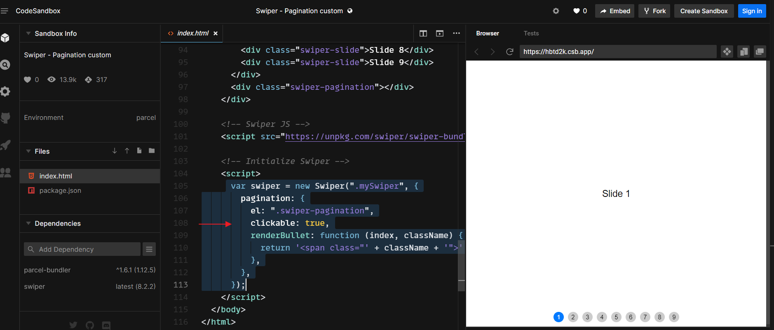Screen dimensions: 774x330
Task: Switch to the Tests tab
Action: 531,33
